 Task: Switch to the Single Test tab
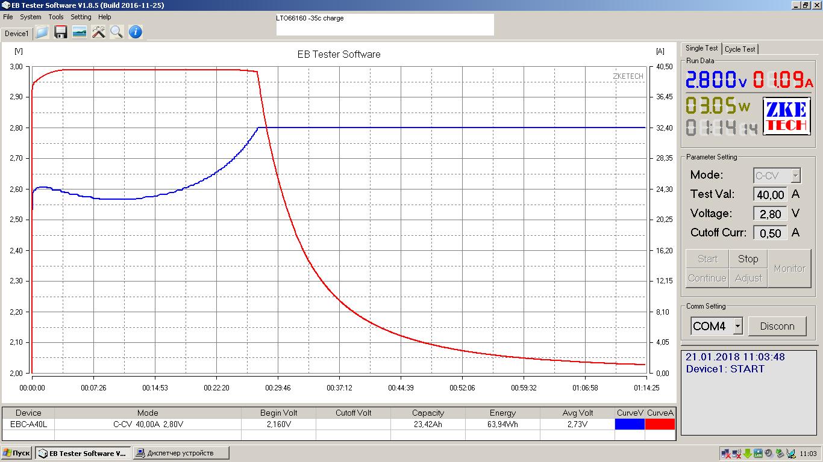[x=701, y=48]
